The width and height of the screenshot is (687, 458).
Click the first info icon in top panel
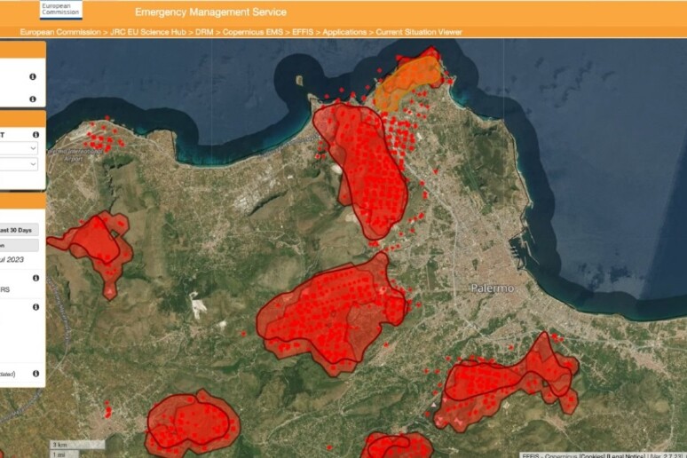[33, 77]
